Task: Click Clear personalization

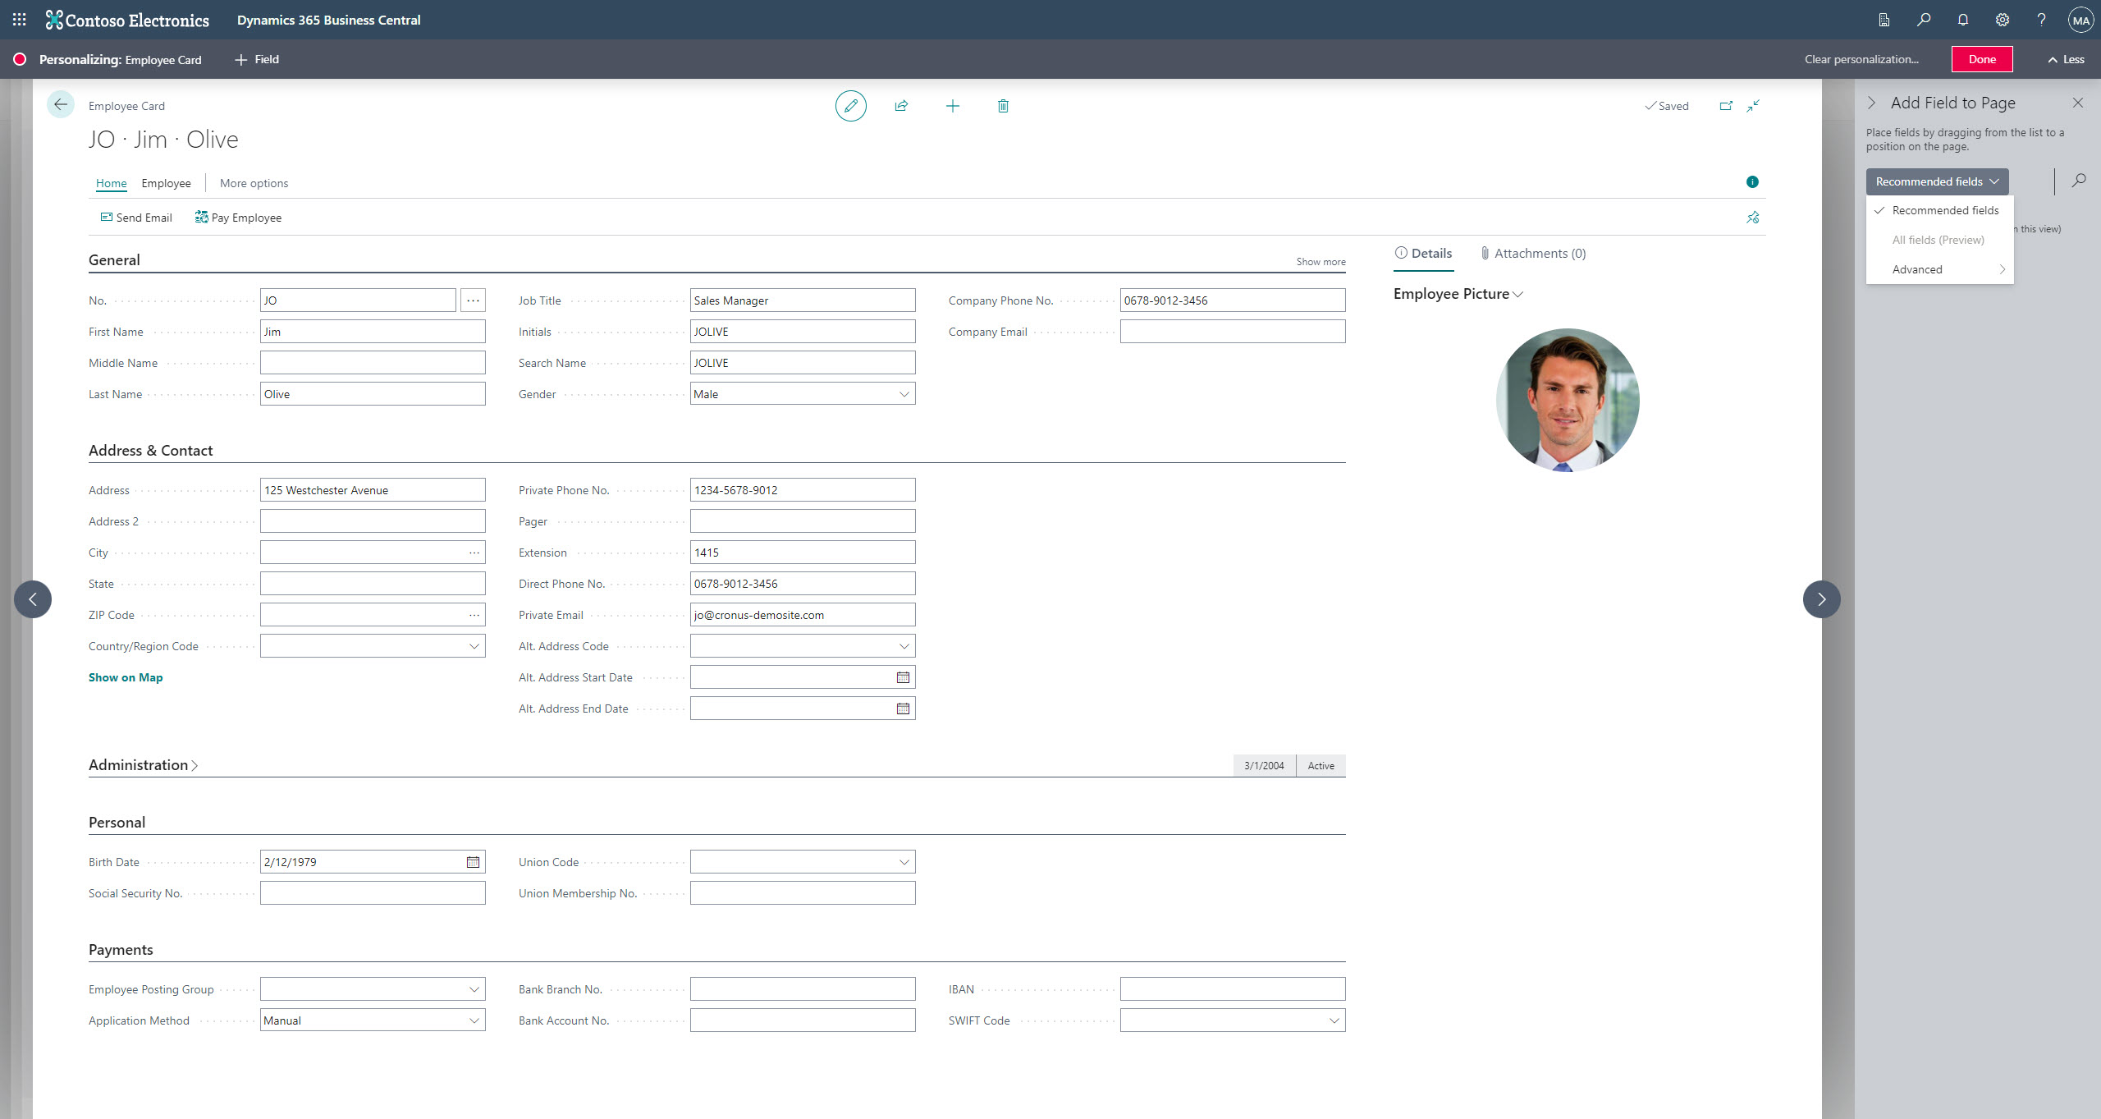Action: 1861,59
